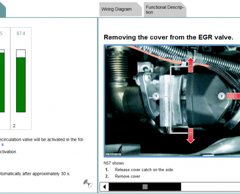The image size is (240, 194).
Task: Click the value 87.4
Action: [x=21, y=33]
